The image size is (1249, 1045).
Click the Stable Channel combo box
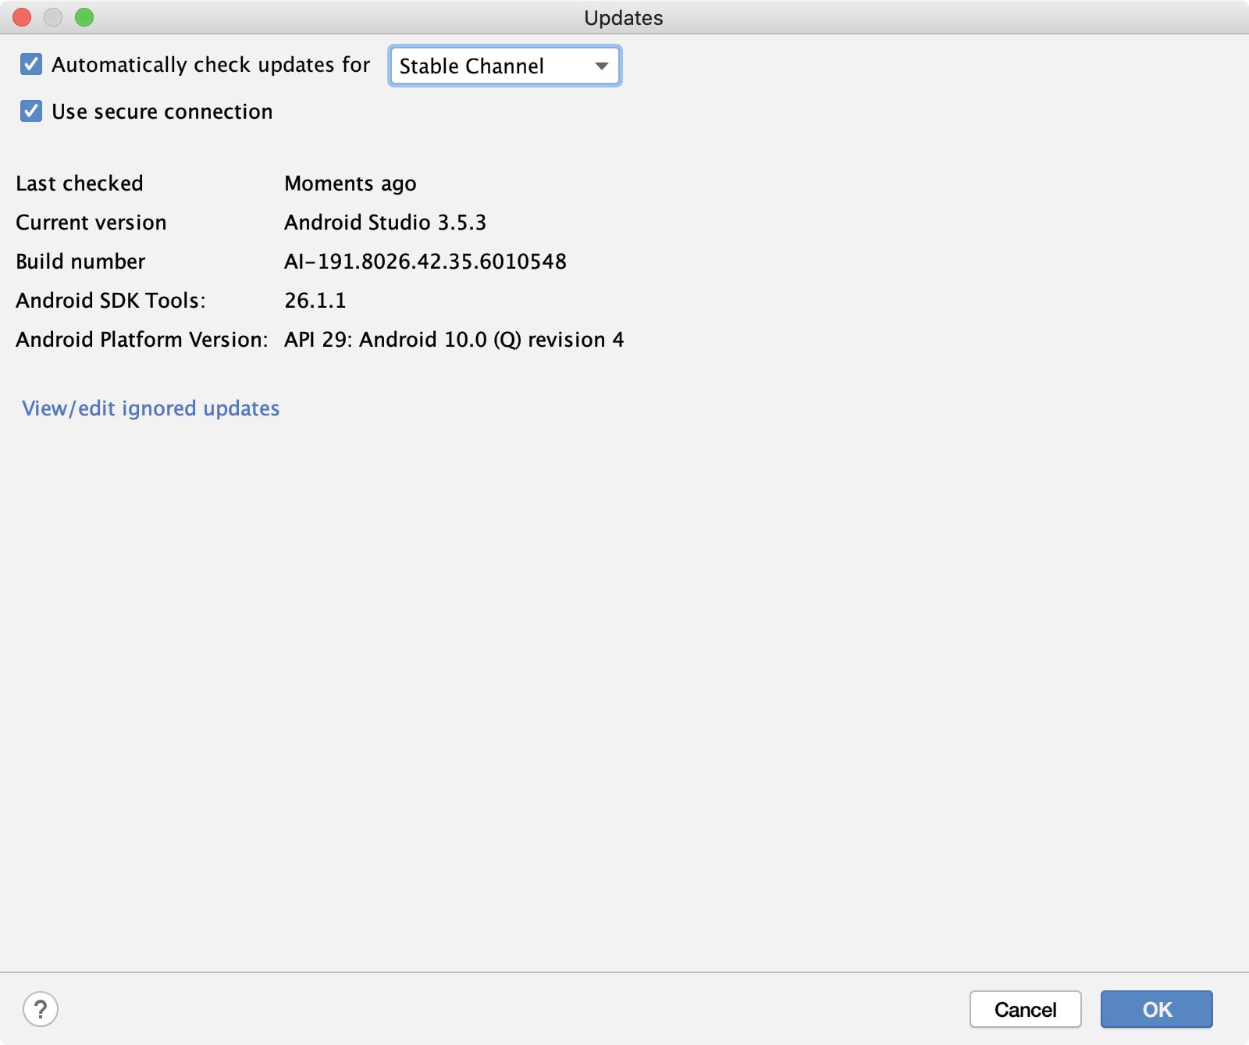click(504, 66)
